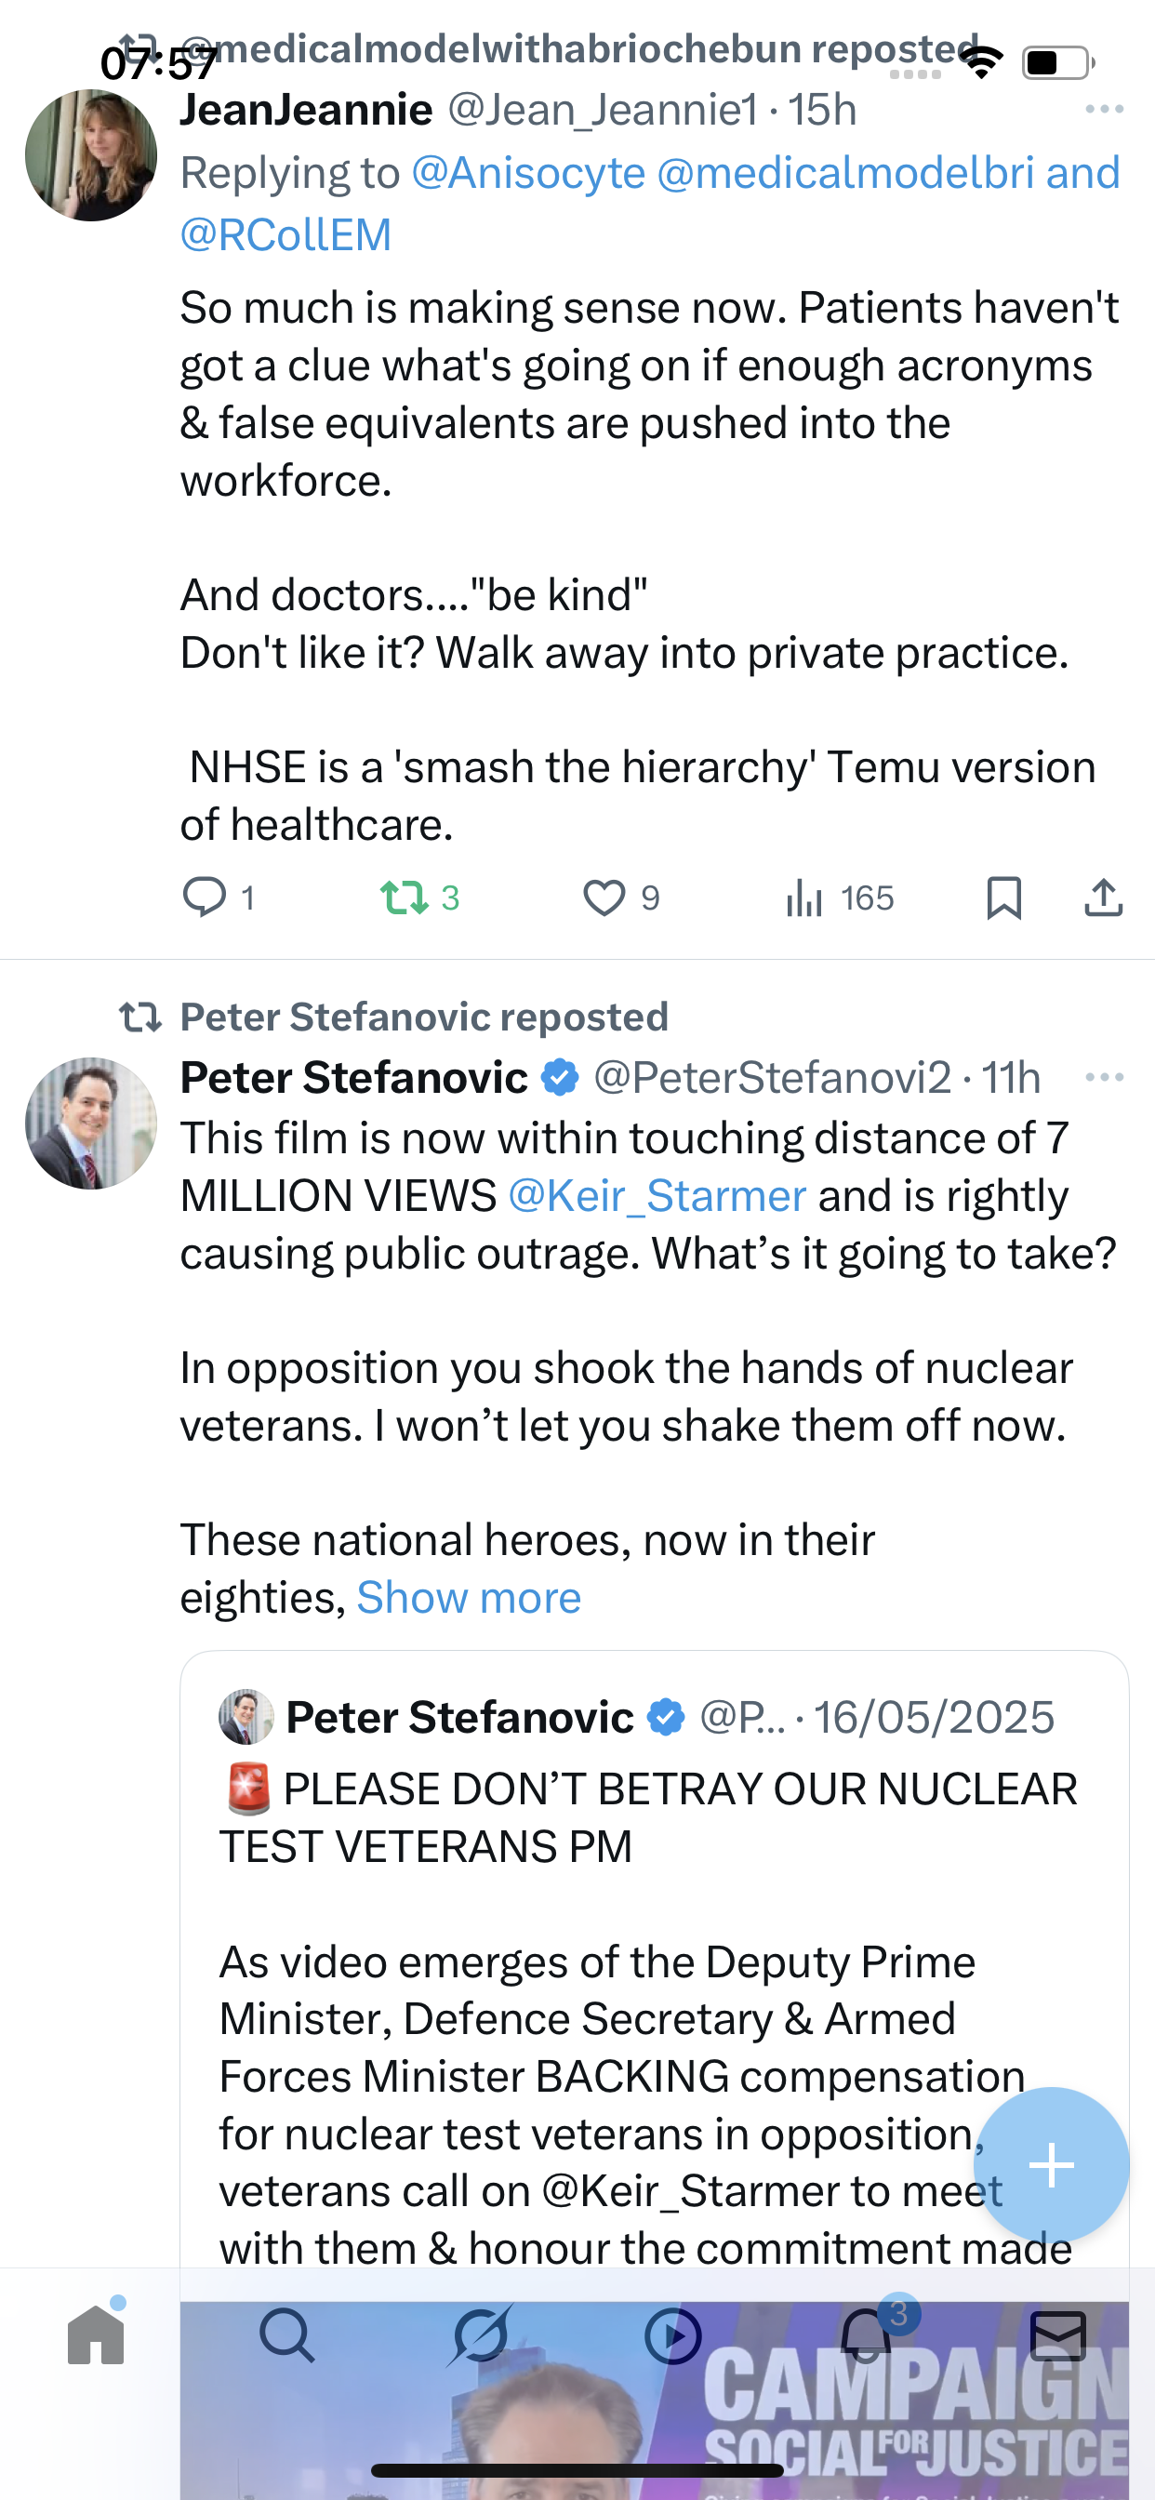Open the @Keir_Starmer mention link

657,1196
